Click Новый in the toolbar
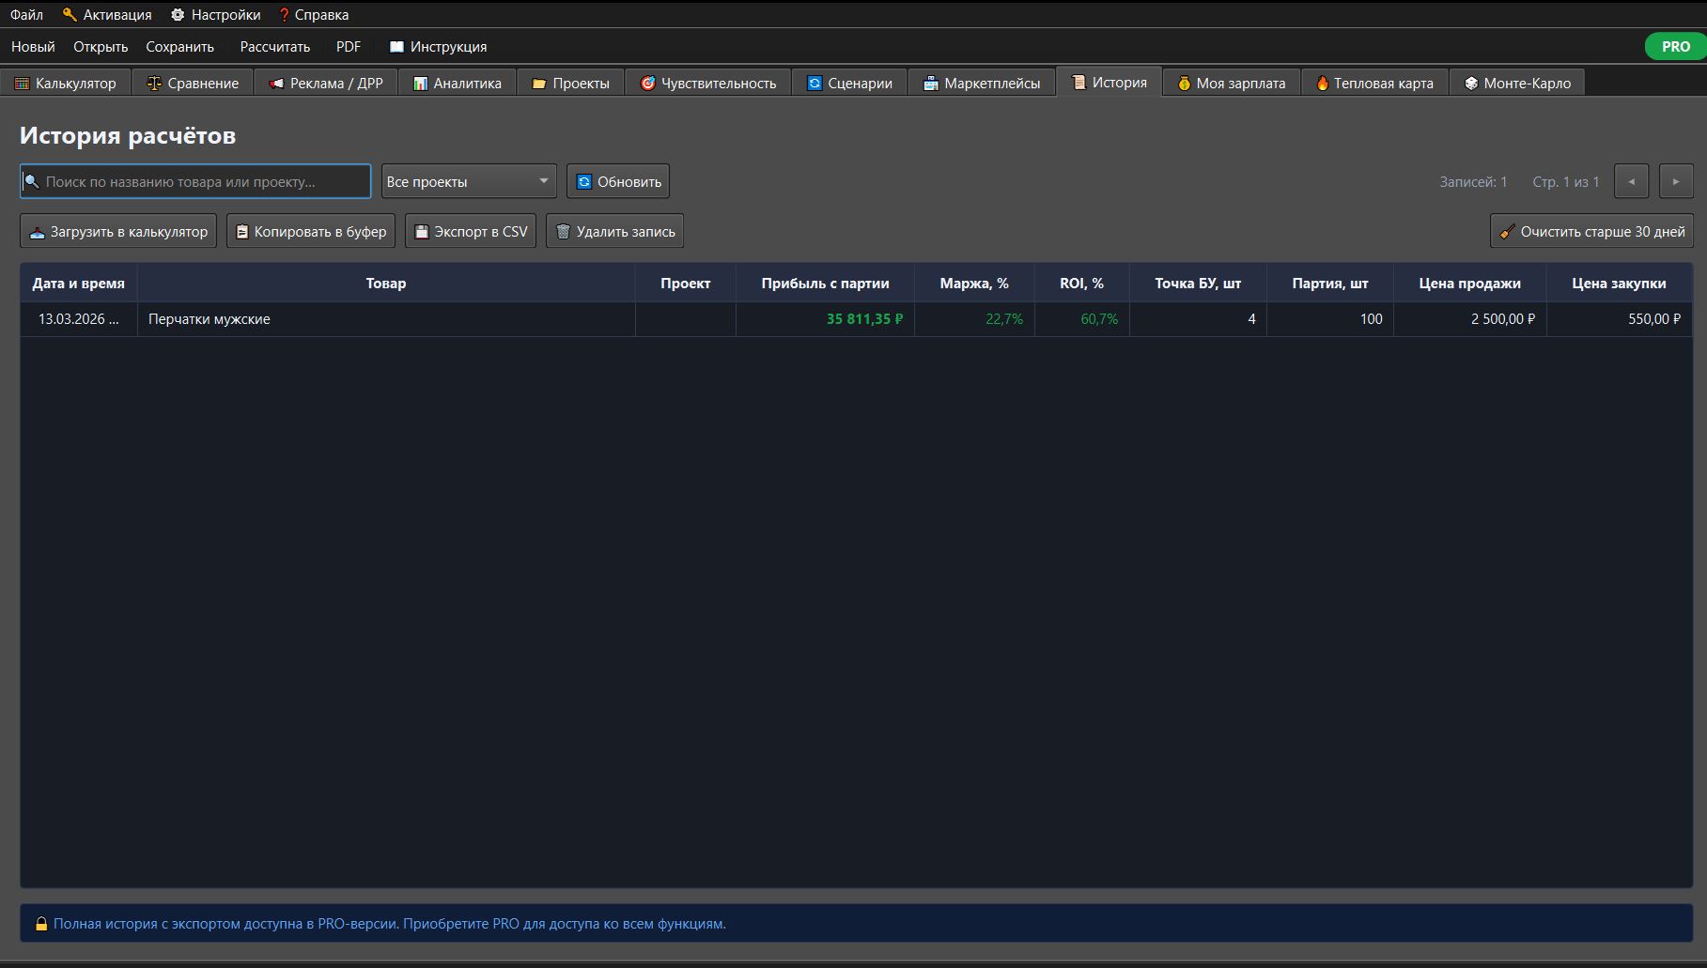 coord(33,46)
